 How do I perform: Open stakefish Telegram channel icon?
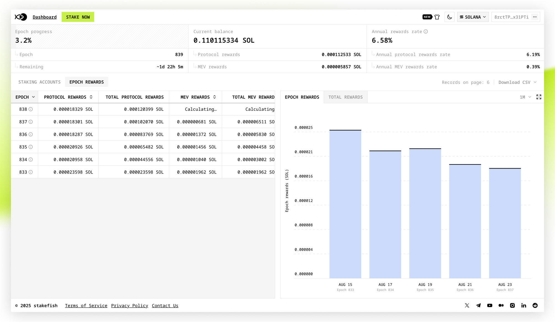click(x=478, y=305)
